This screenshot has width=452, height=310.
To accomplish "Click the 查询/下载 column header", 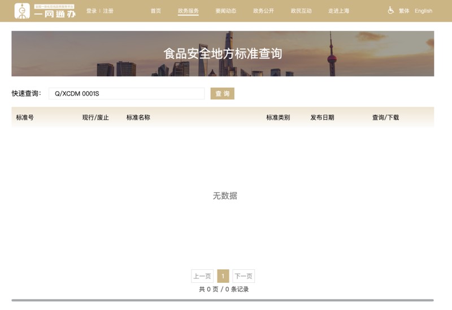I will (385, 118).
